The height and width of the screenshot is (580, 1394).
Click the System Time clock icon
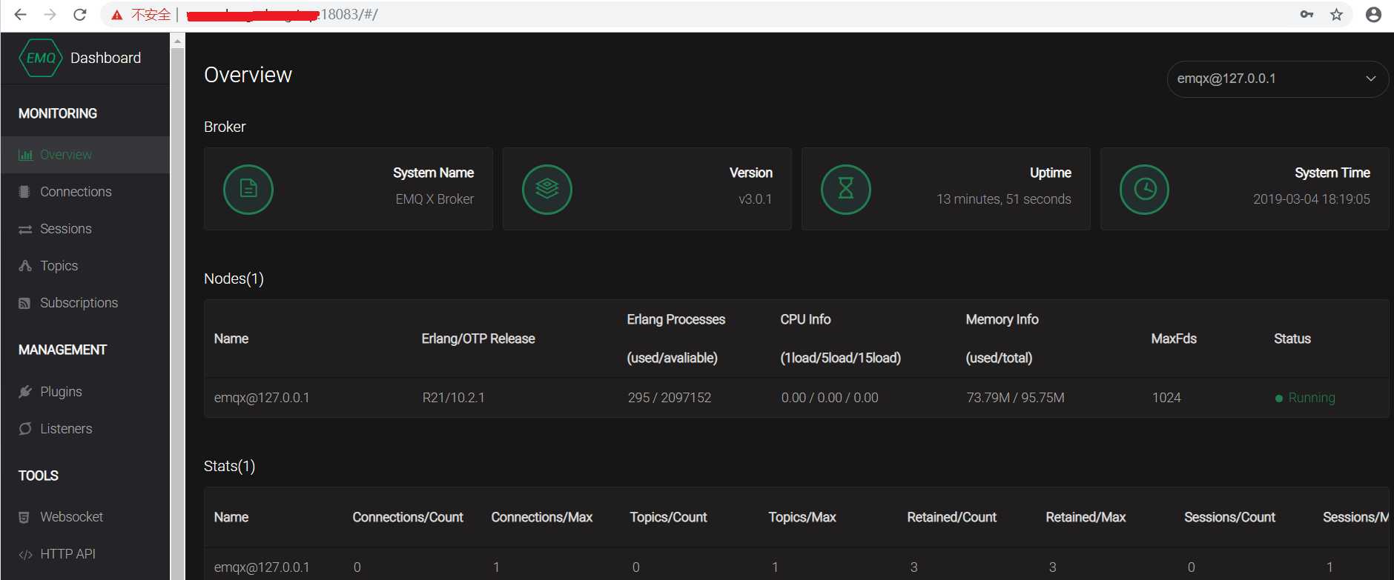pyautogui.click(x=1144, y=190)
